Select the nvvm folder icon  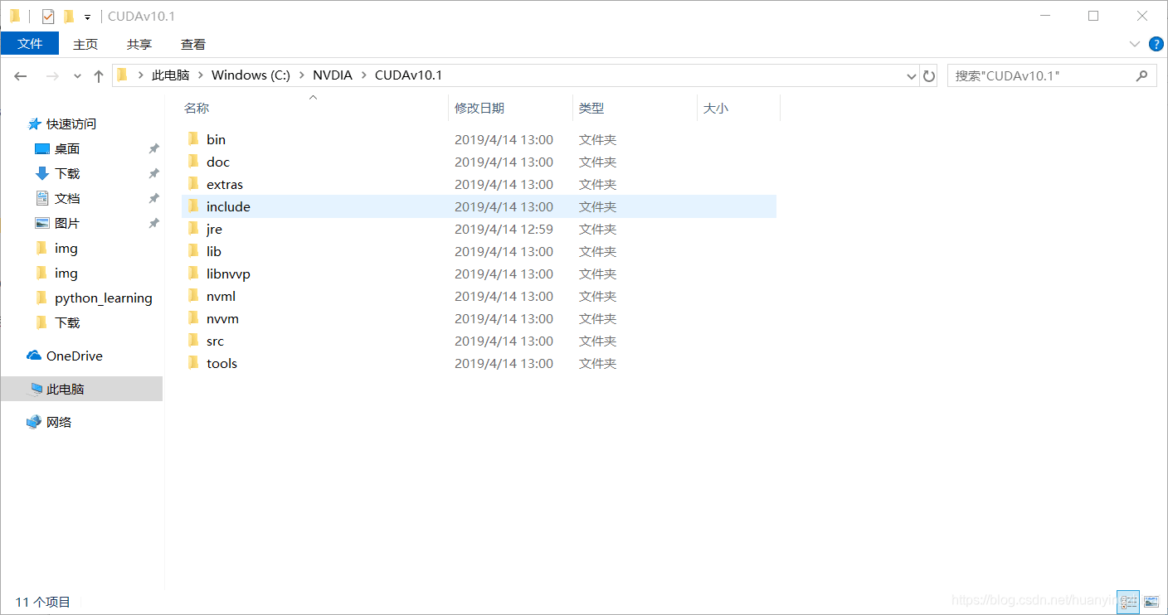(193, 318)
